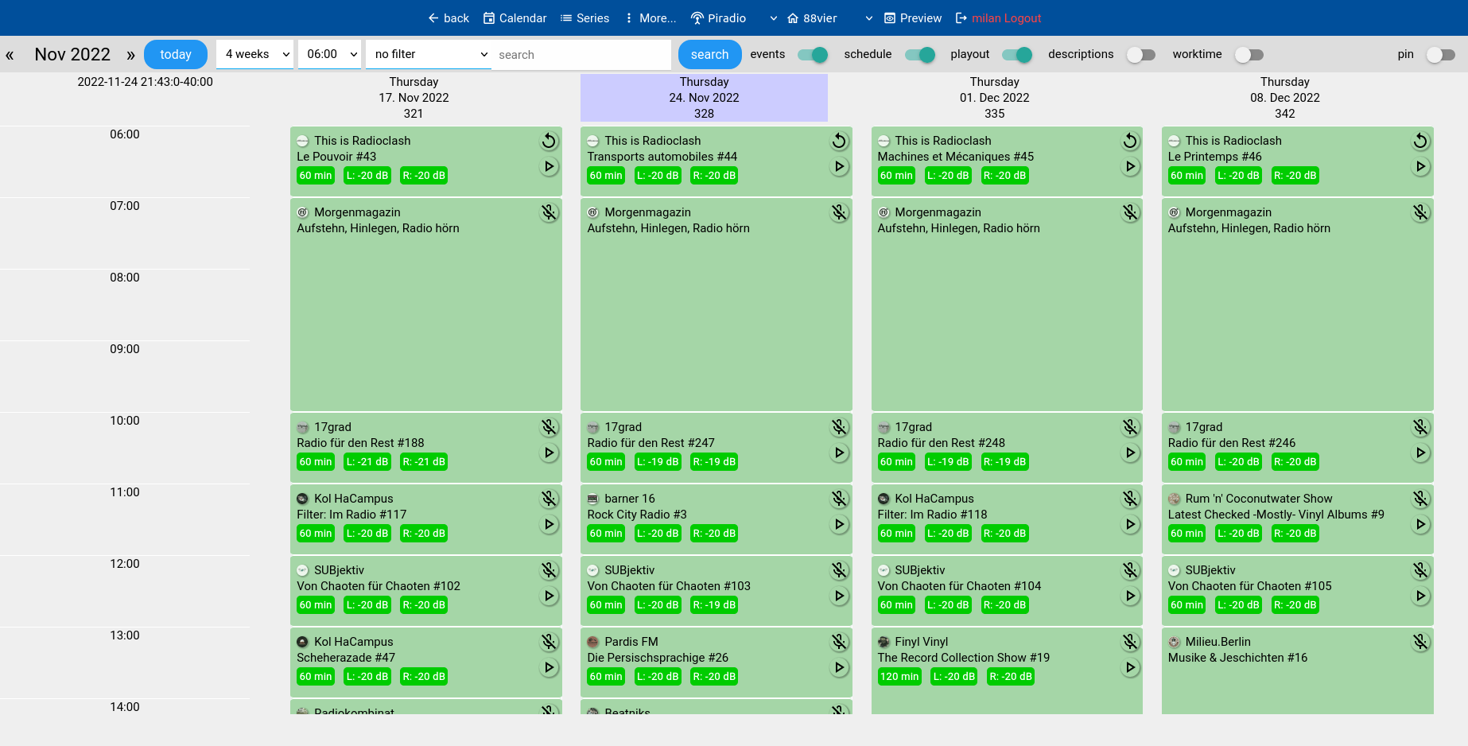Open the "no filter" dropdown
Viewport: 1468px width, 746px height.
pyautogui.click(x=428, y=54)
